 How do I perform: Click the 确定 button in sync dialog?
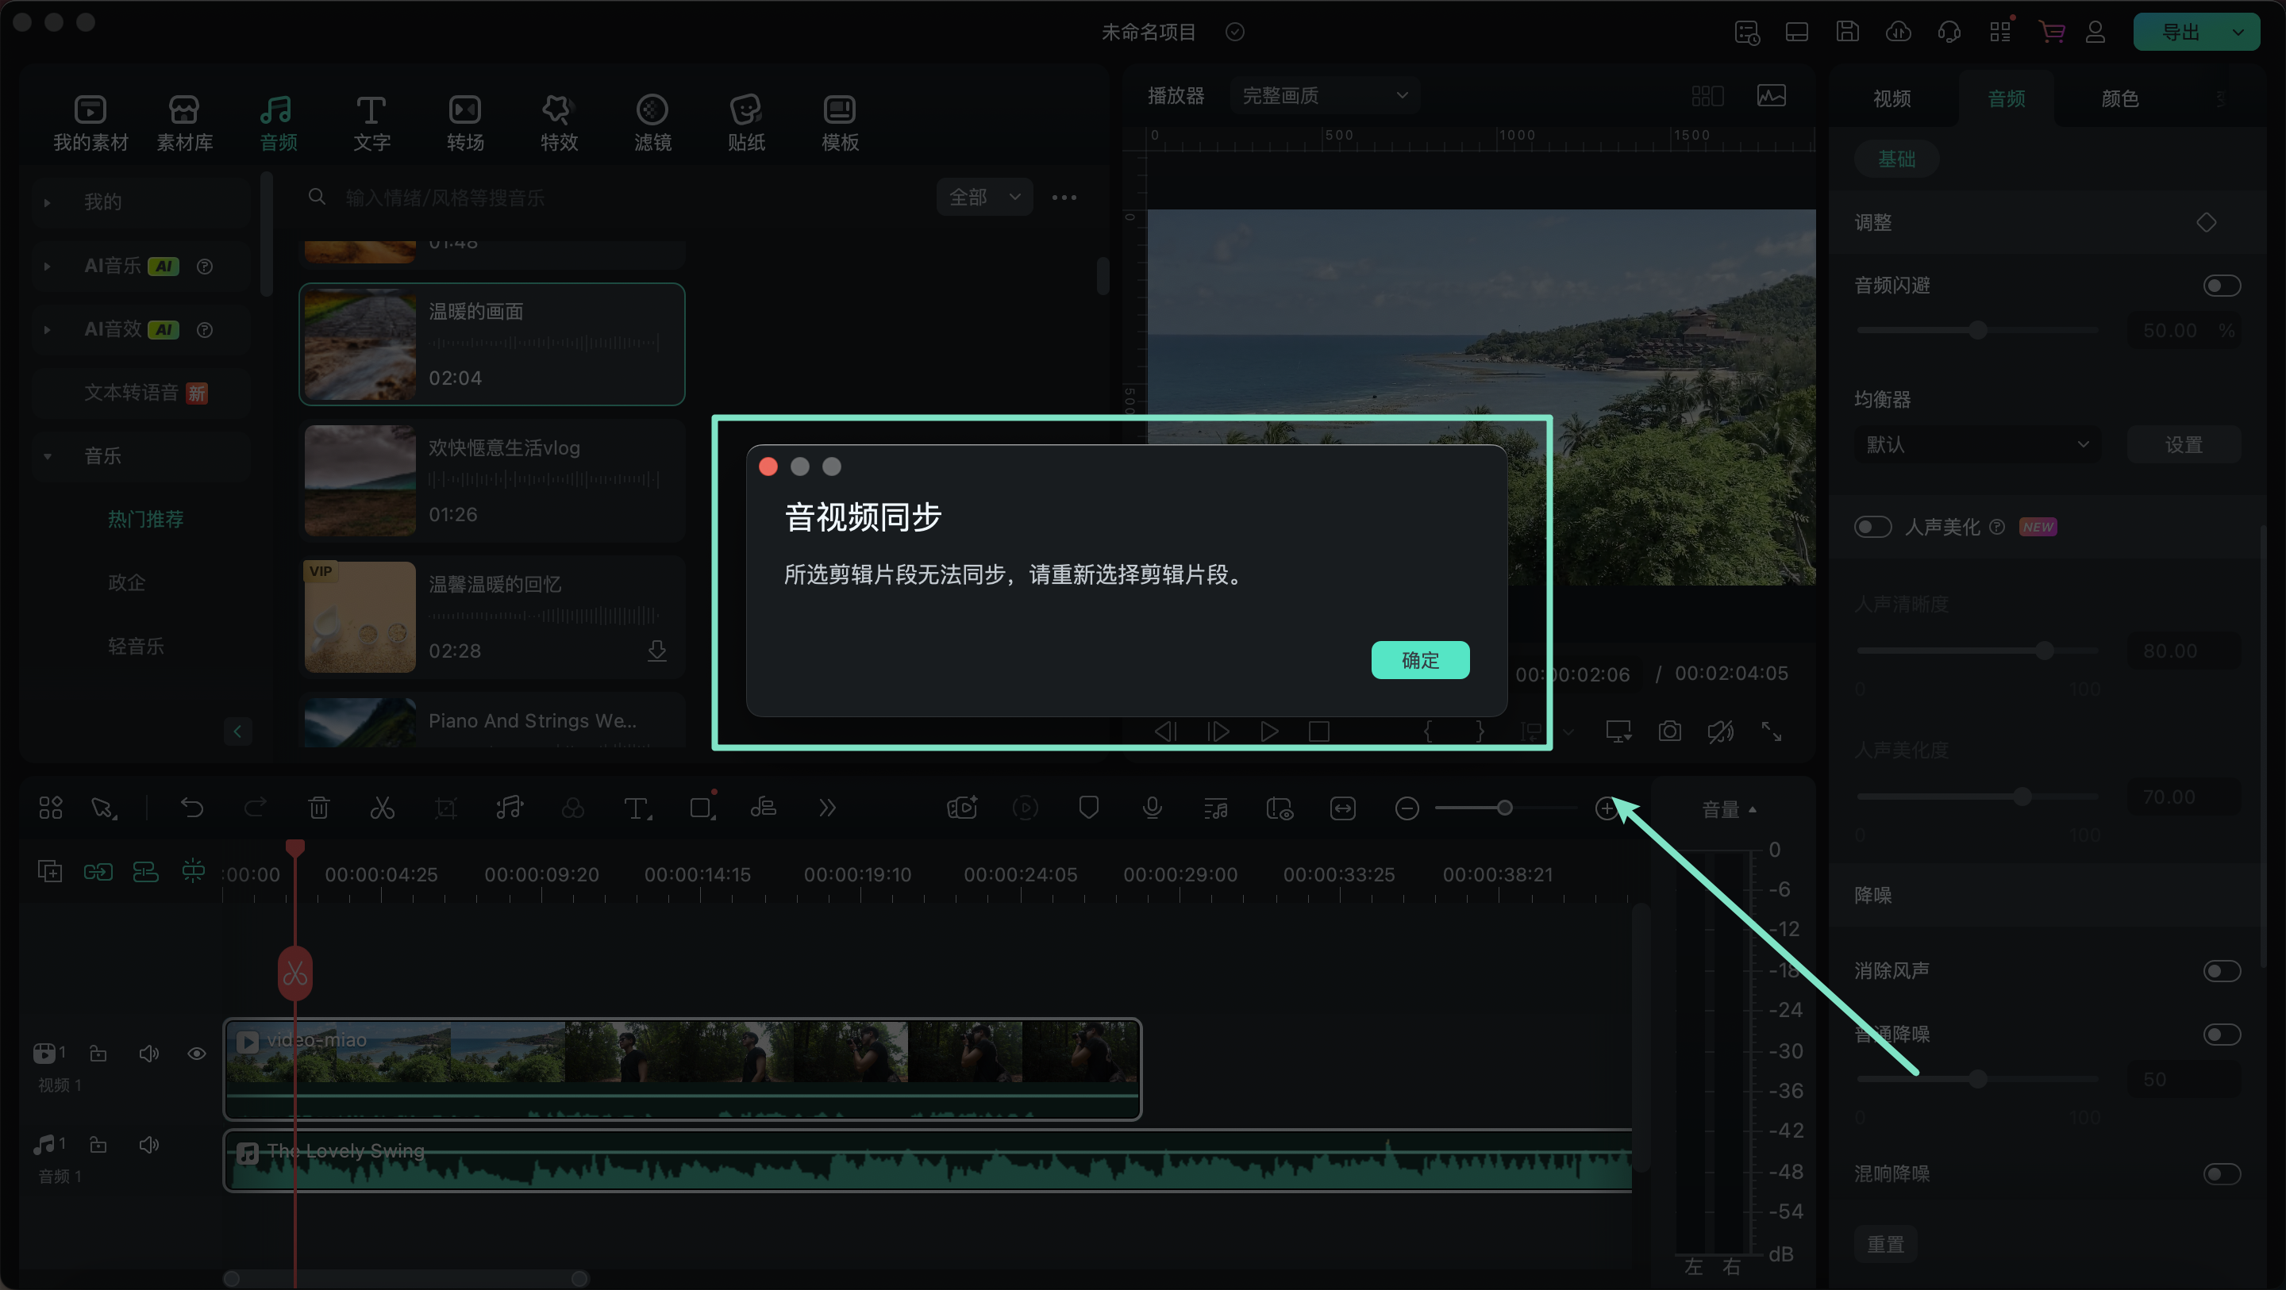(1420, 660)
